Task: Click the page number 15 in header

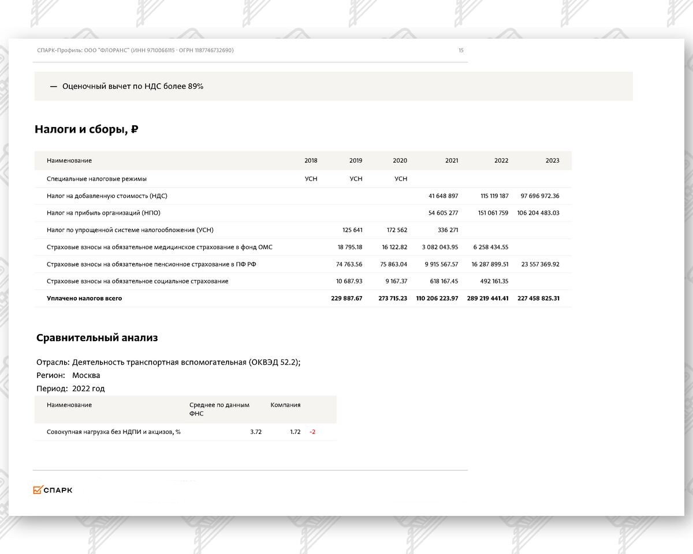Action: pos(460,51)
